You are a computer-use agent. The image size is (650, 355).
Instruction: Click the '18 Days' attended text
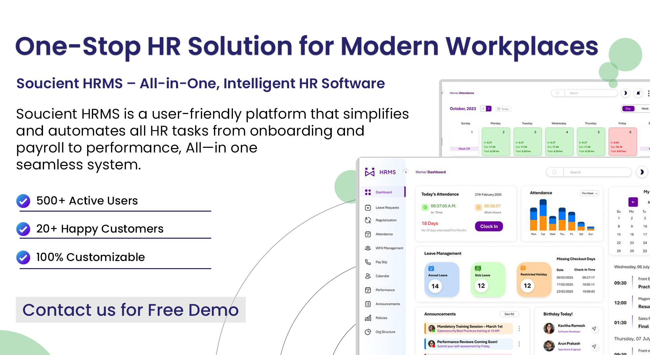[430, 223]
